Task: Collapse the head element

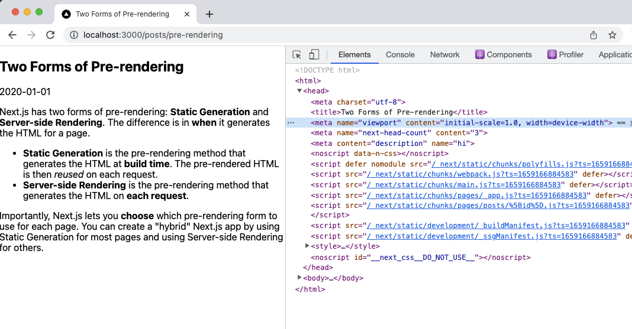Action: tap(299, 91)
